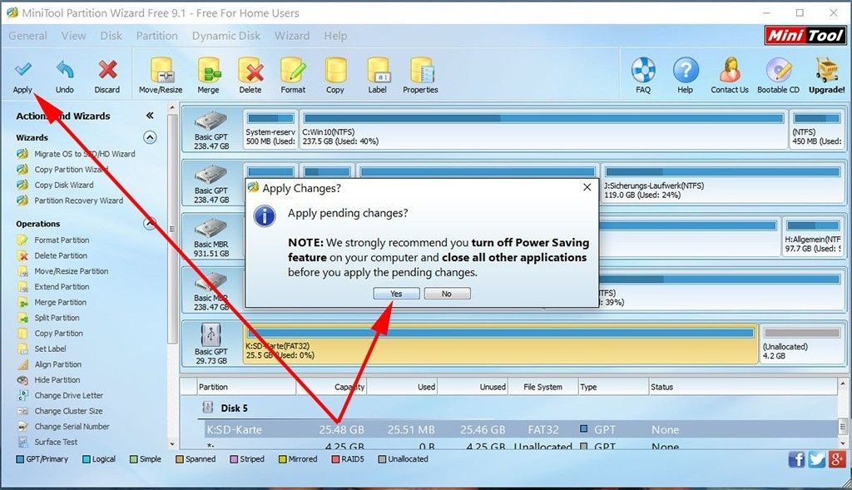
Task: Open the Wizard menu
Action: pyautogui.click(x=292, y=36)
